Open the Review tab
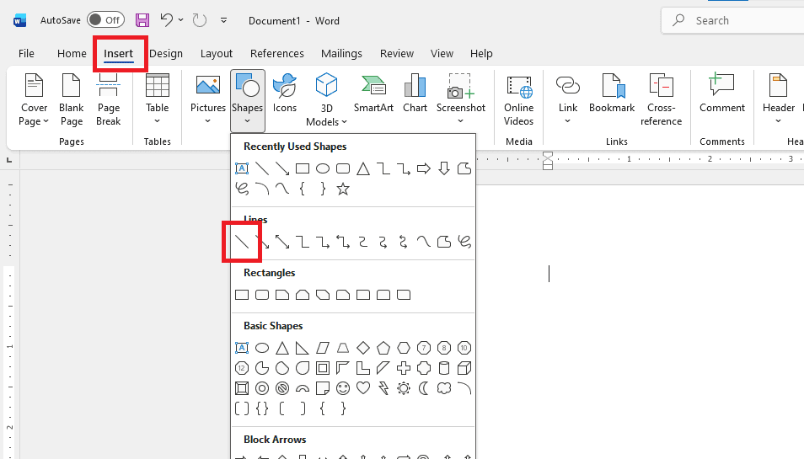The height and width of the screenshot is (459, 804). 397,53
